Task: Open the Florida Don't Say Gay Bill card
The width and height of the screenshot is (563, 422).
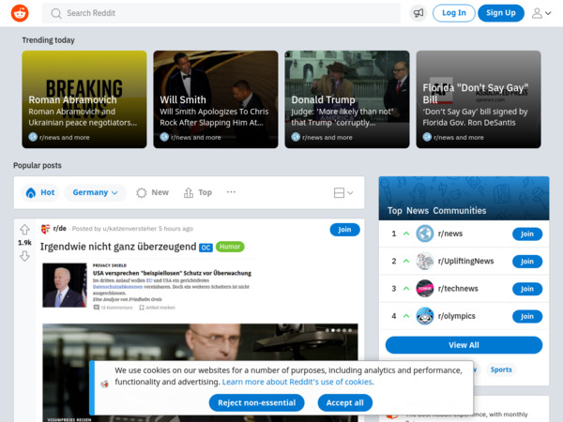Action: coord(479,99)
